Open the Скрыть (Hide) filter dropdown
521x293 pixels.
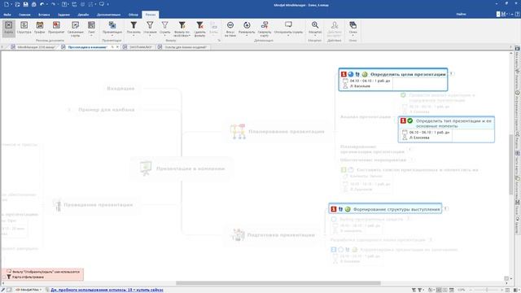tap(164, 28)
